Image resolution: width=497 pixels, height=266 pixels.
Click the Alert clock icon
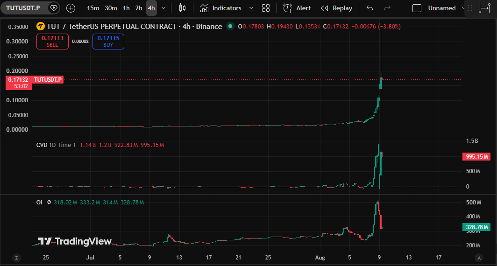click(287, 8)
